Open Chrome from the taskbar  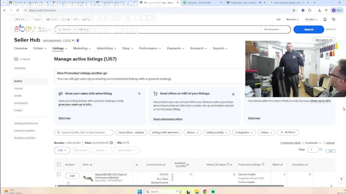pyautogui.click(x=205, y=192)
